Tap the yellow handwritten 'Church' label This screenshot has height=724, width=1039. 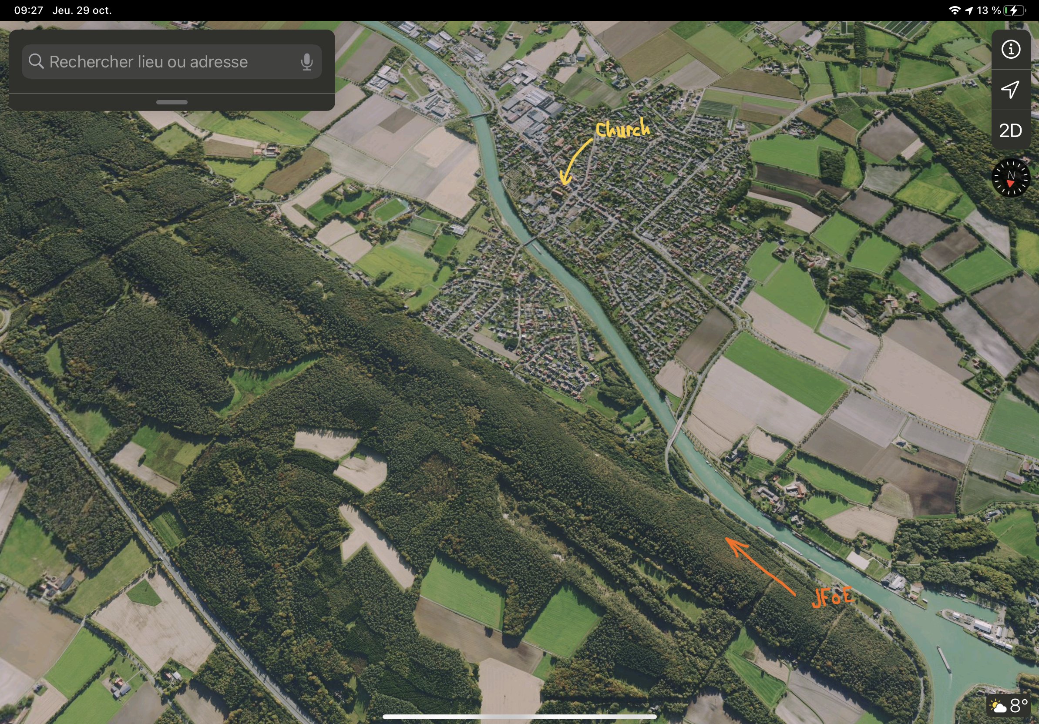click(623, 129)
